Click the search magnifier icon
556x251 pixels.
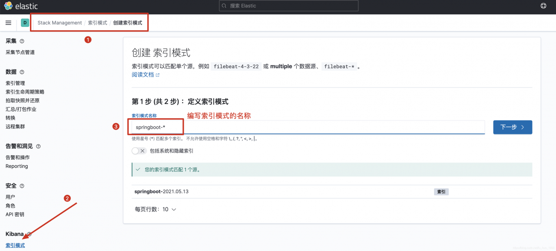[x=224, y=6]
